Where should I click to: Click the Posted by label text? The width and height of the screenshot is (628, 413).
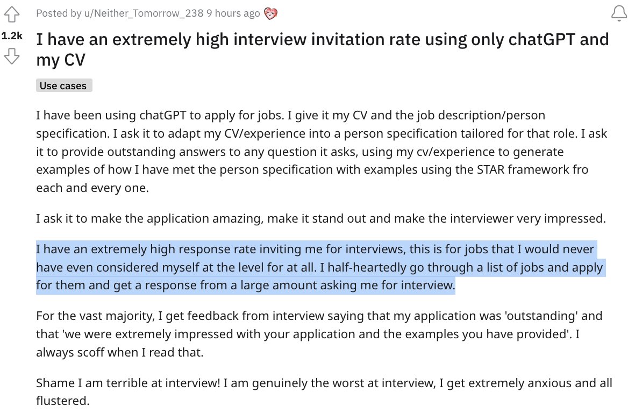pos(59,13)
